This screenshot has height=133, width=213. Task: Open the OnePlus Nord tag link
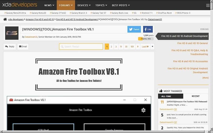164,13
